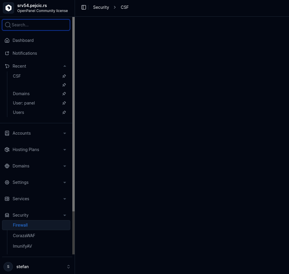Image resolution: width=289 pixels, height=274 pixels.
Task: Pin the CSF recent item
Action: [x=64, y=76]
